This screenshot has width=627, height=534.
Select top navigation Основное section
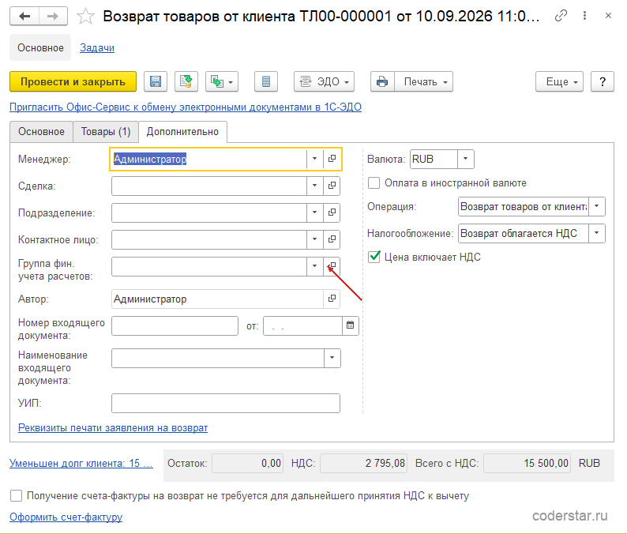click(40, 47)
